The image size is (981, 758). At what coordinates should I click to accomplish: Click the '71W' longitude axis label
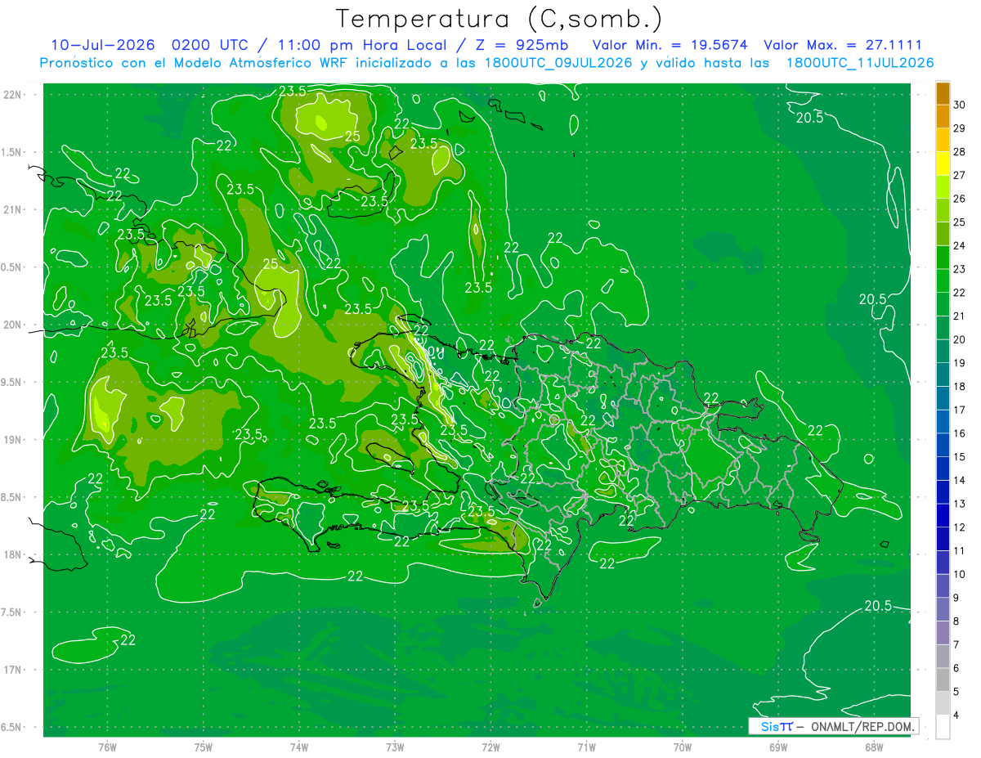[586, 747]
